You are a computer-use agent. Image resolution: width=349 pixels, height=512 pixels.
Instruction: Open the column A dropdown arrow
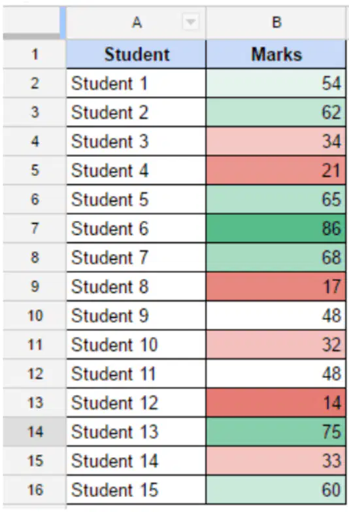click(x=190, y=22)
